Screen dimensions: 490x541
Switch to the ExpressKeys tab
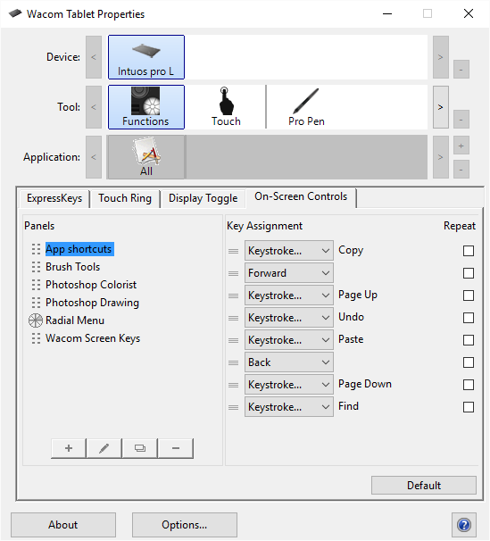coord(54,198)
